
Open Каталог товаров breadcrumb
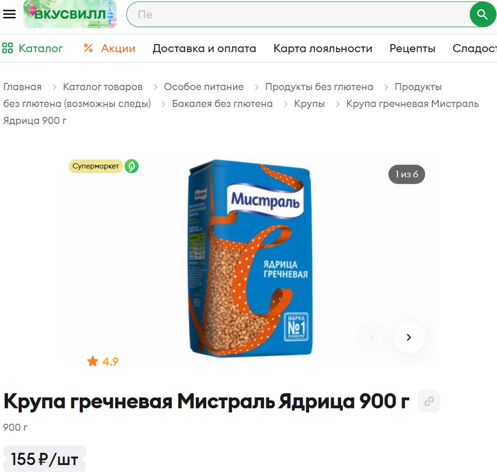pyautogui.click(x=103, y=87)
